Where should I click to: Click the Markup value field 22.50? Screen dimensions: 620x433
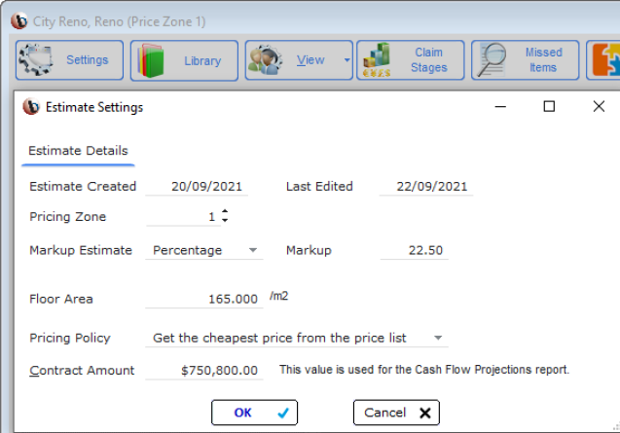414,250
